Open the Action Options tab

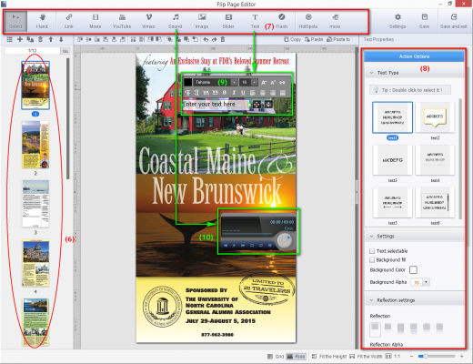pyautogui.click(x=414, y=56)
